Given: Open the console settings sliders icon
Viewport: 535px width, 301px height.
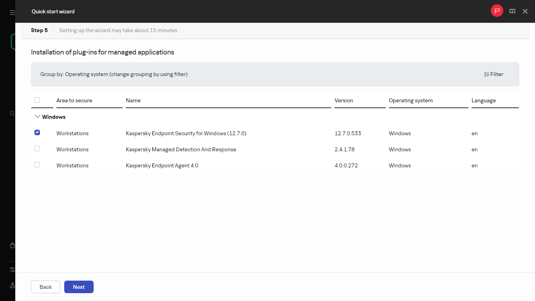Looking at the screenshot, I should [12, 270].
